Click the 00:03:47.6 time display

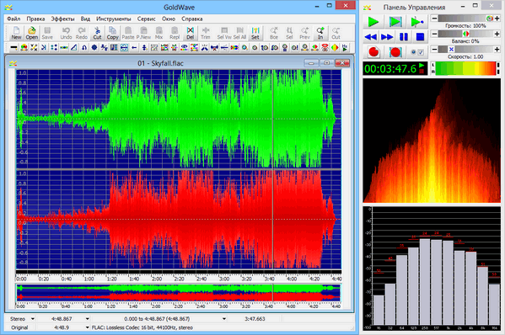395,69
